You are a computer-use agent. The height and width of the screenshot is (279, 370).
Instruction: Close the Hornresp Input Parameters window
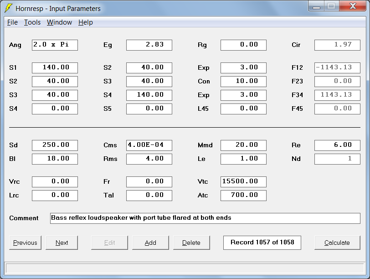pyautogui.click(x=353, y=6)
